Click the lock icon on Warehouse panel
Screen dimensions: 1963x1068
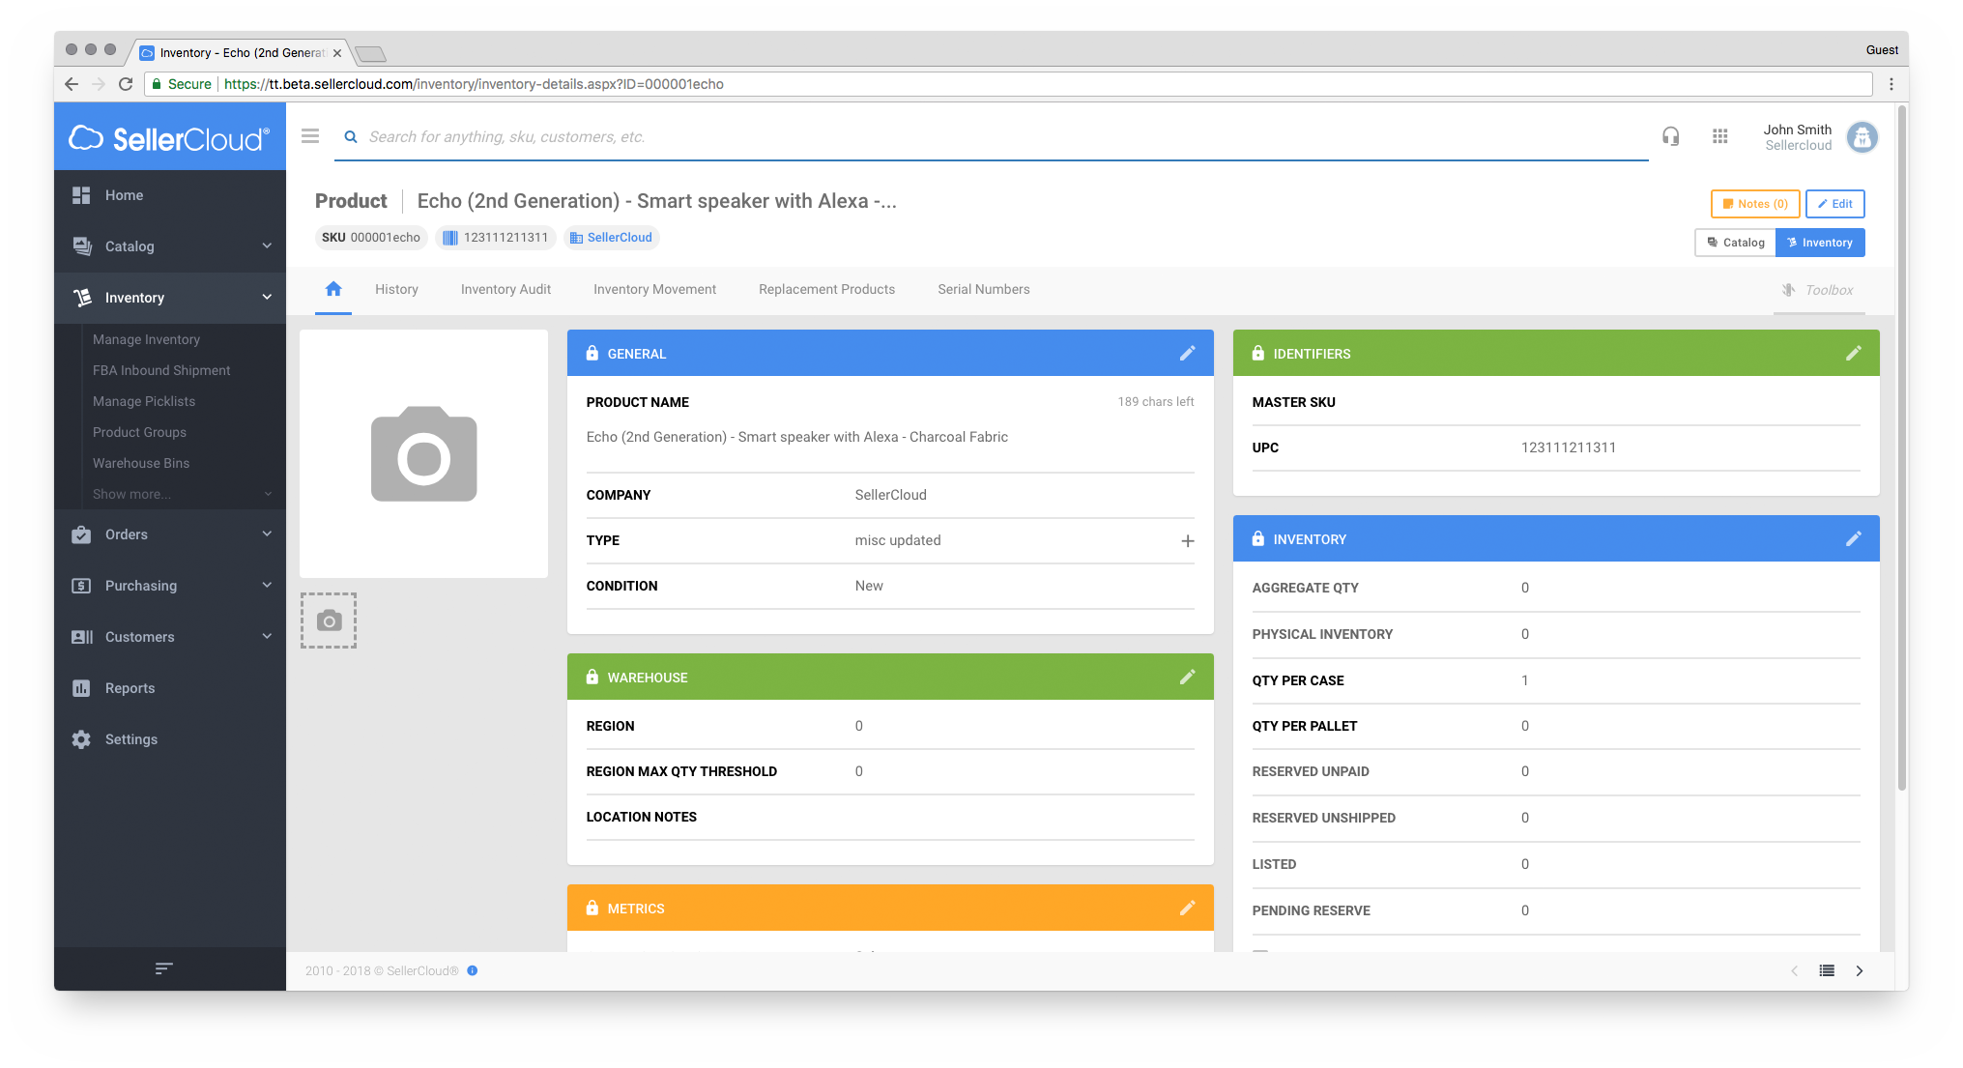pyautogui.click(x=592, y=677)
